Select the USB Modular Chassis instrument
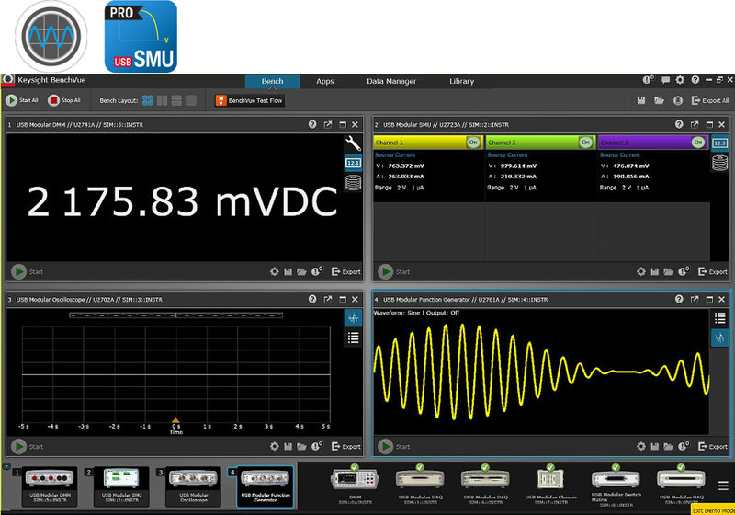The height and width of the screenshot is (515, 735). [x=550, y=485]
